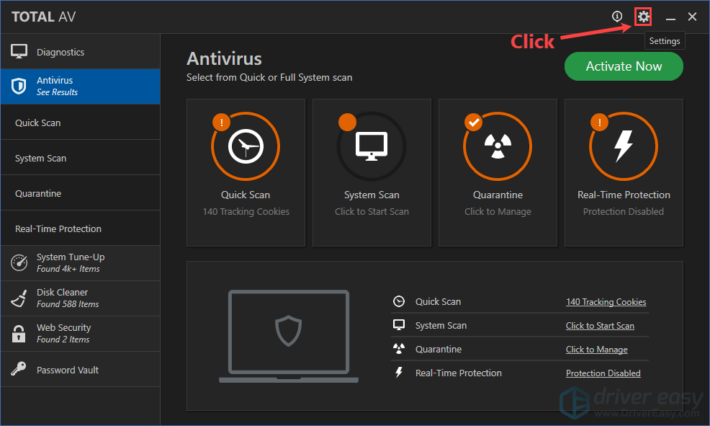
Task: Click the laptop shield illustration
Action: click(x=288, y=336)
